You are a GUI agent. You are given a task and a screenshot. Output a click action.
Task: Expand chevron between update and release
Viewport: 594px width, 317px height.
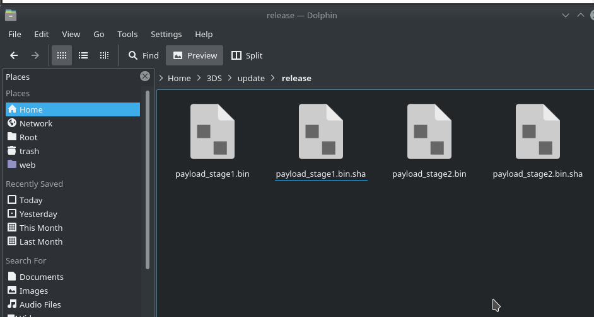pyautogui.click(x=273, y=78)
